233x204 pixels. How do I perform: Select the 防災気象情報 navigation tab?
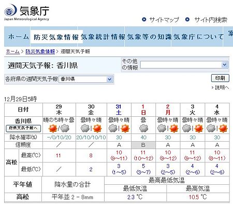56,37
